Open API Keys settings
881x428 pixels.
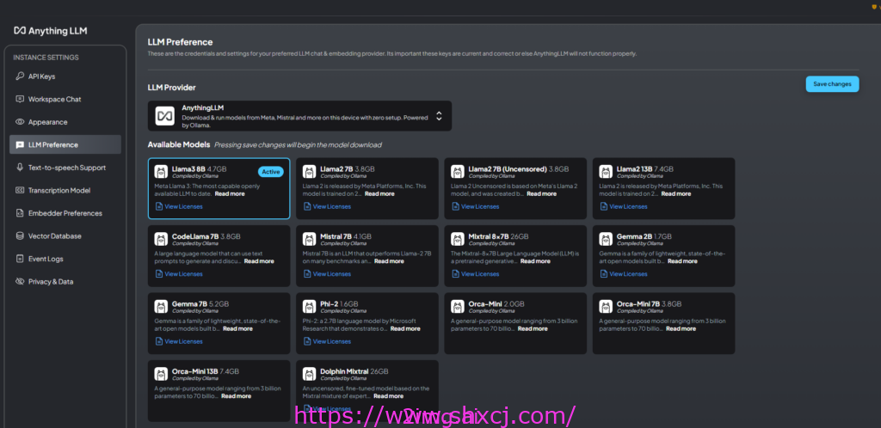[x=65, y=76]
